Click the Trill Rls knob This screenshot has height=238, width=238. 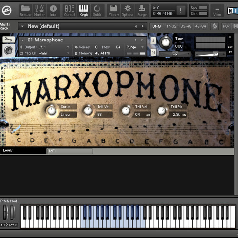coord(161,110)
